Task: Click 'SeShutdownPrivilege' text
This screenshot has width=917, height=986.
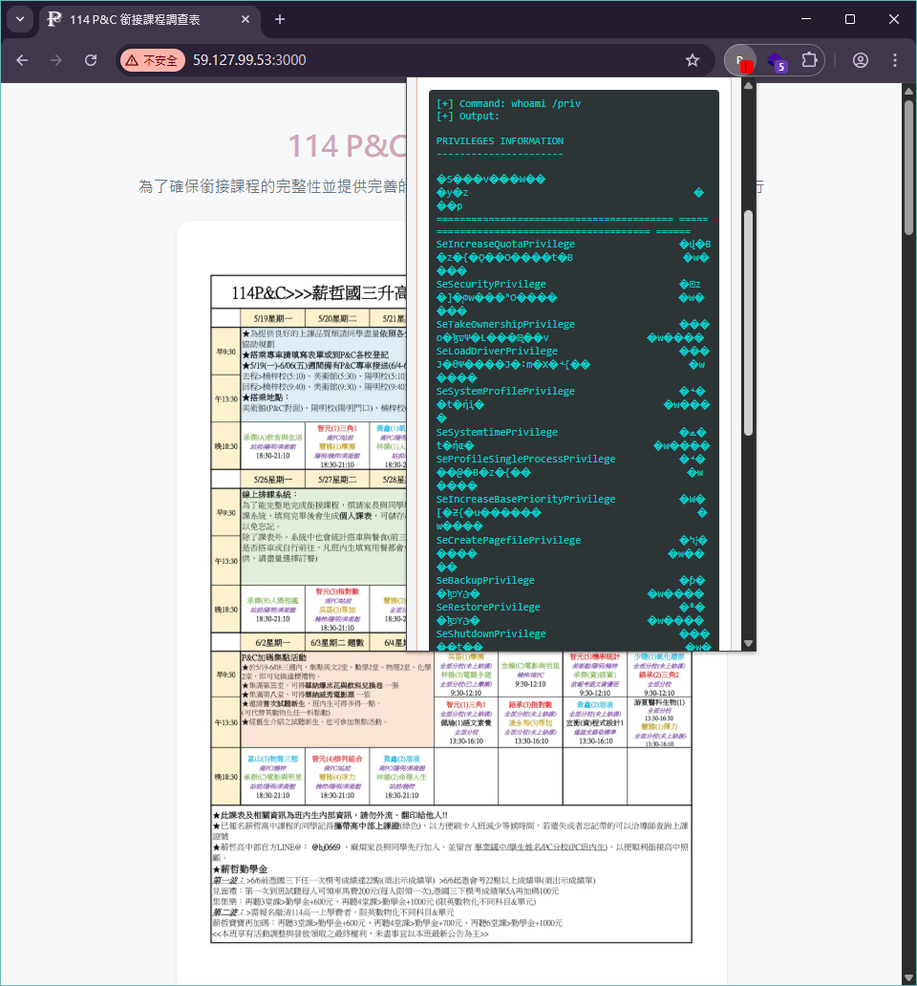Action: point(491,633)
